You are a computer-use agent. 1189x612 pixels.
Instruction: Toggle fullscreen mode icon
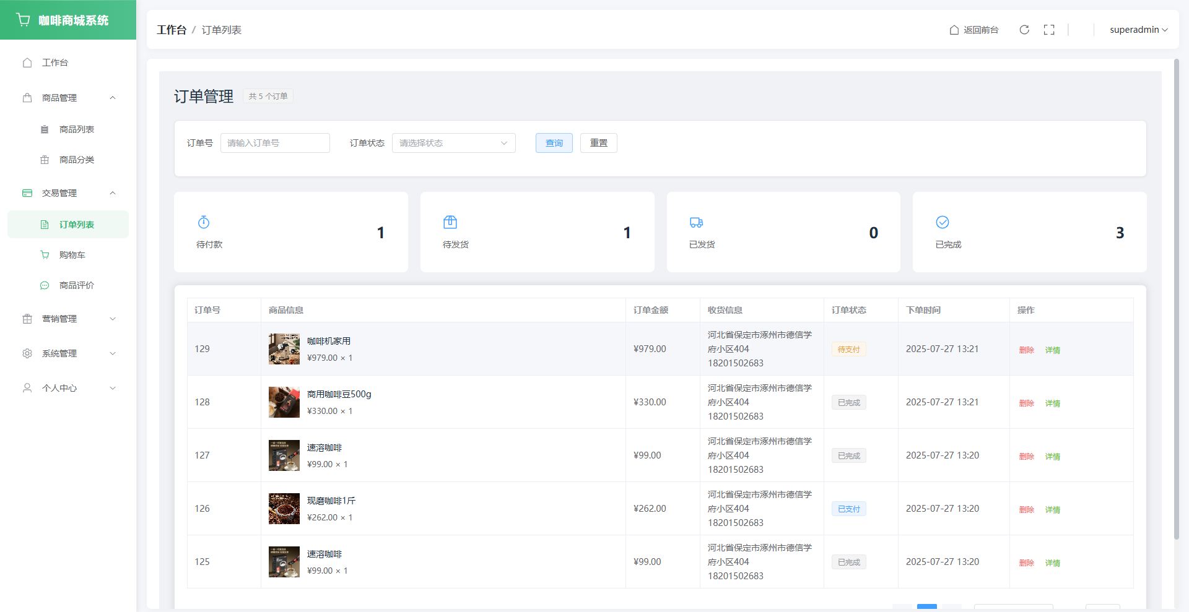tap(1049, 30)
